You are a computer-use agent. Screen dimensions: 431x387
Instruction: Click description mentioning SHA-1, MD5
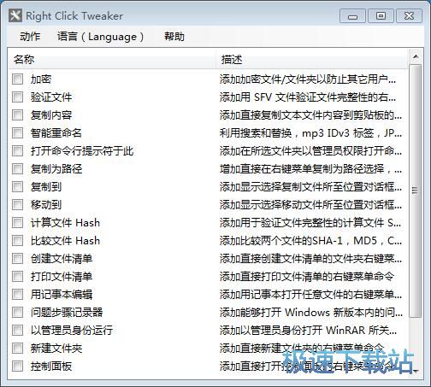tap(310, 241)
